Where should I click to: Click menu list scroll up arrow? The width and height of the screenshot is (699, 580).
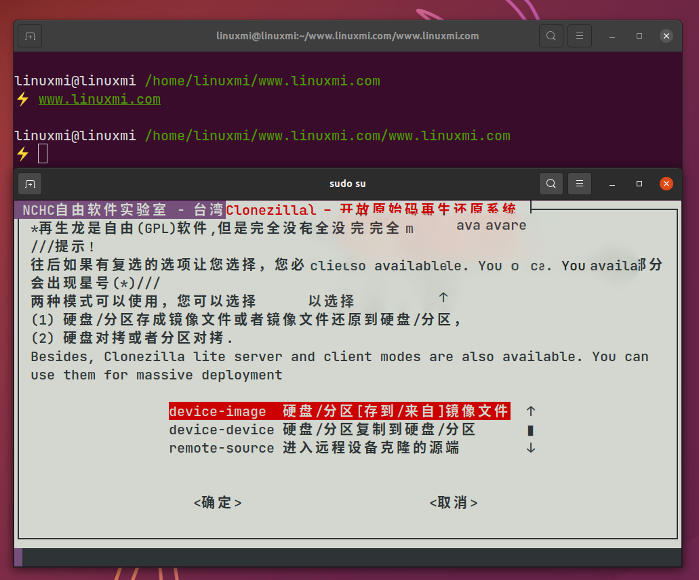(530, 411)
